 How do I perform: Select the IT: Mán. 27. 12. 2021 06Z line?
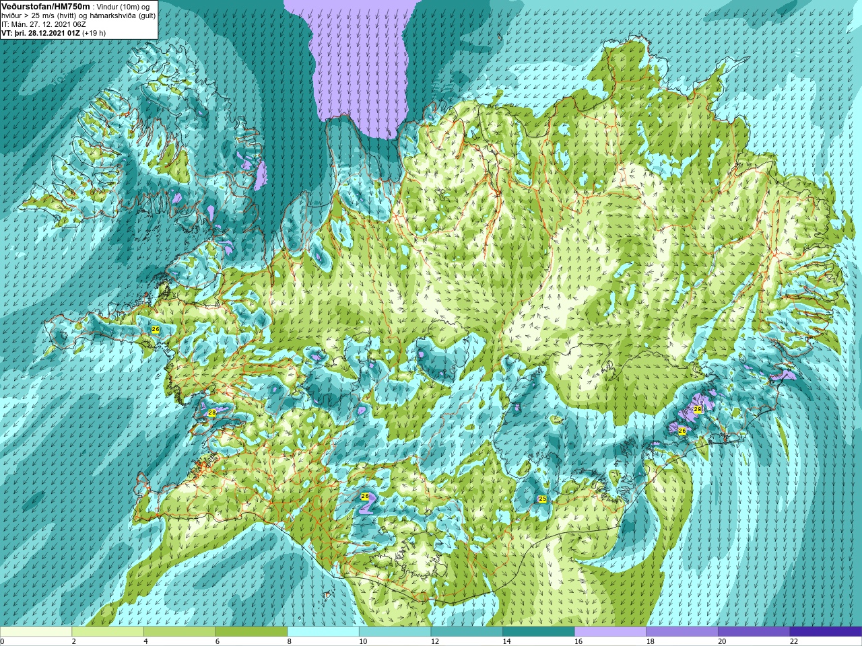coord(44,24)
